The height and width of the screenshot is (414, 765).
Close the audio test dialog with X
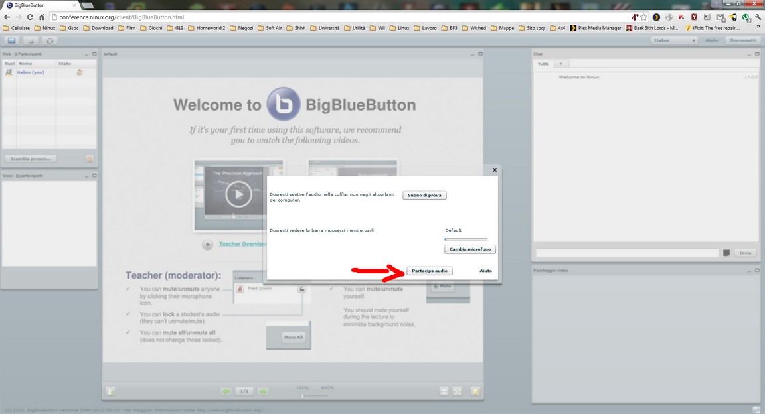coord(495,170)
